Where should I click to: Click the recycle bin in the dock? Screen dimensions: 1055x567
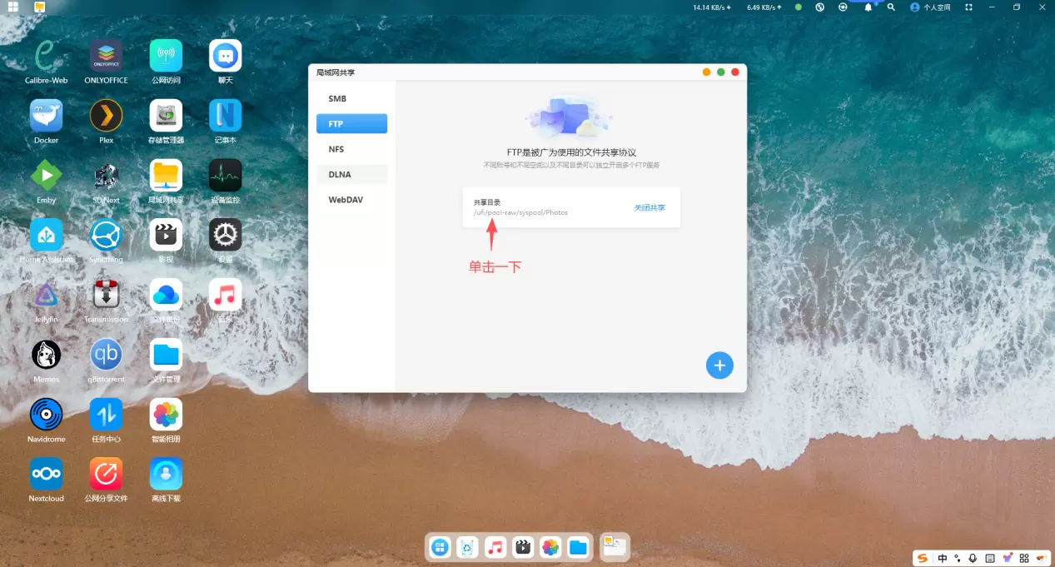pyautogui.click(x=468, y=547)
